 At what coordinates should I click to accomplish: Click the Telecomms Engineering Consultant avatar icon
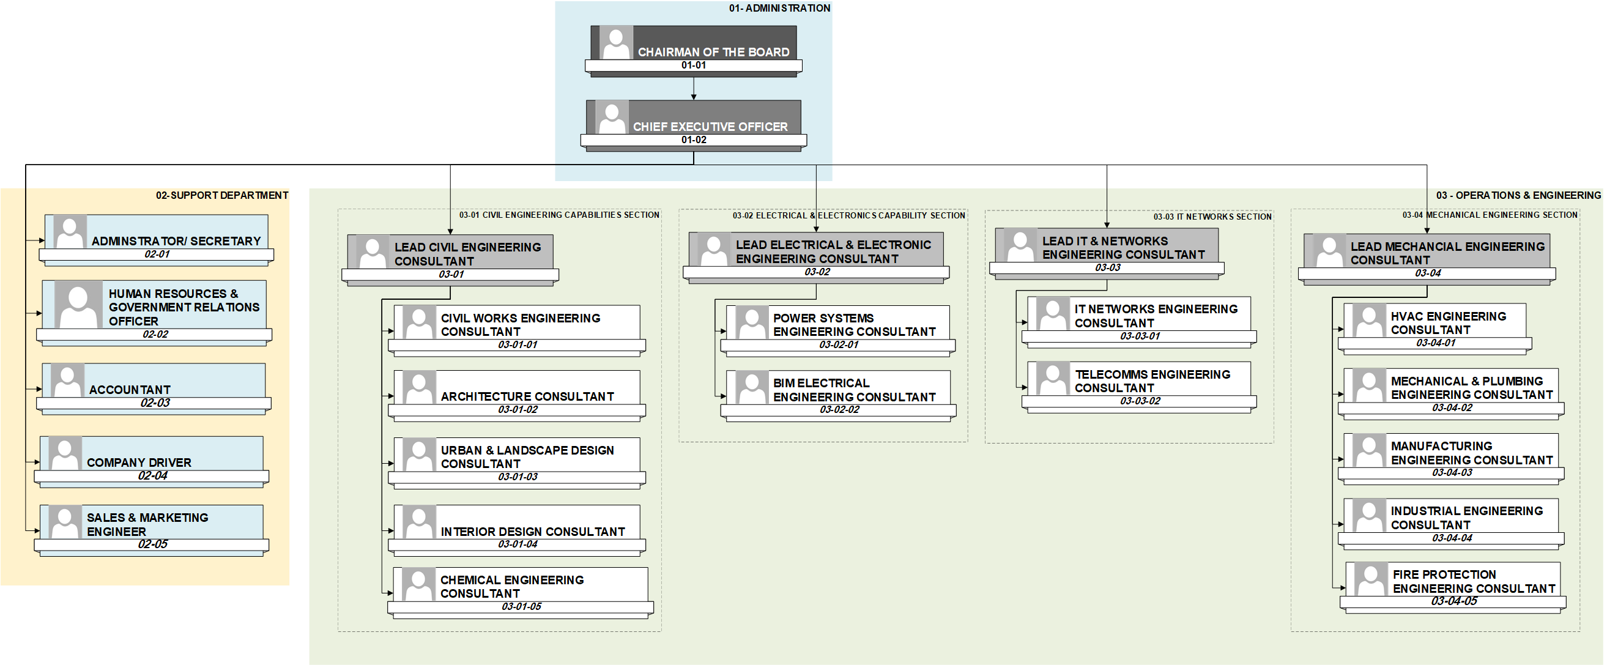pos(1052,379)
